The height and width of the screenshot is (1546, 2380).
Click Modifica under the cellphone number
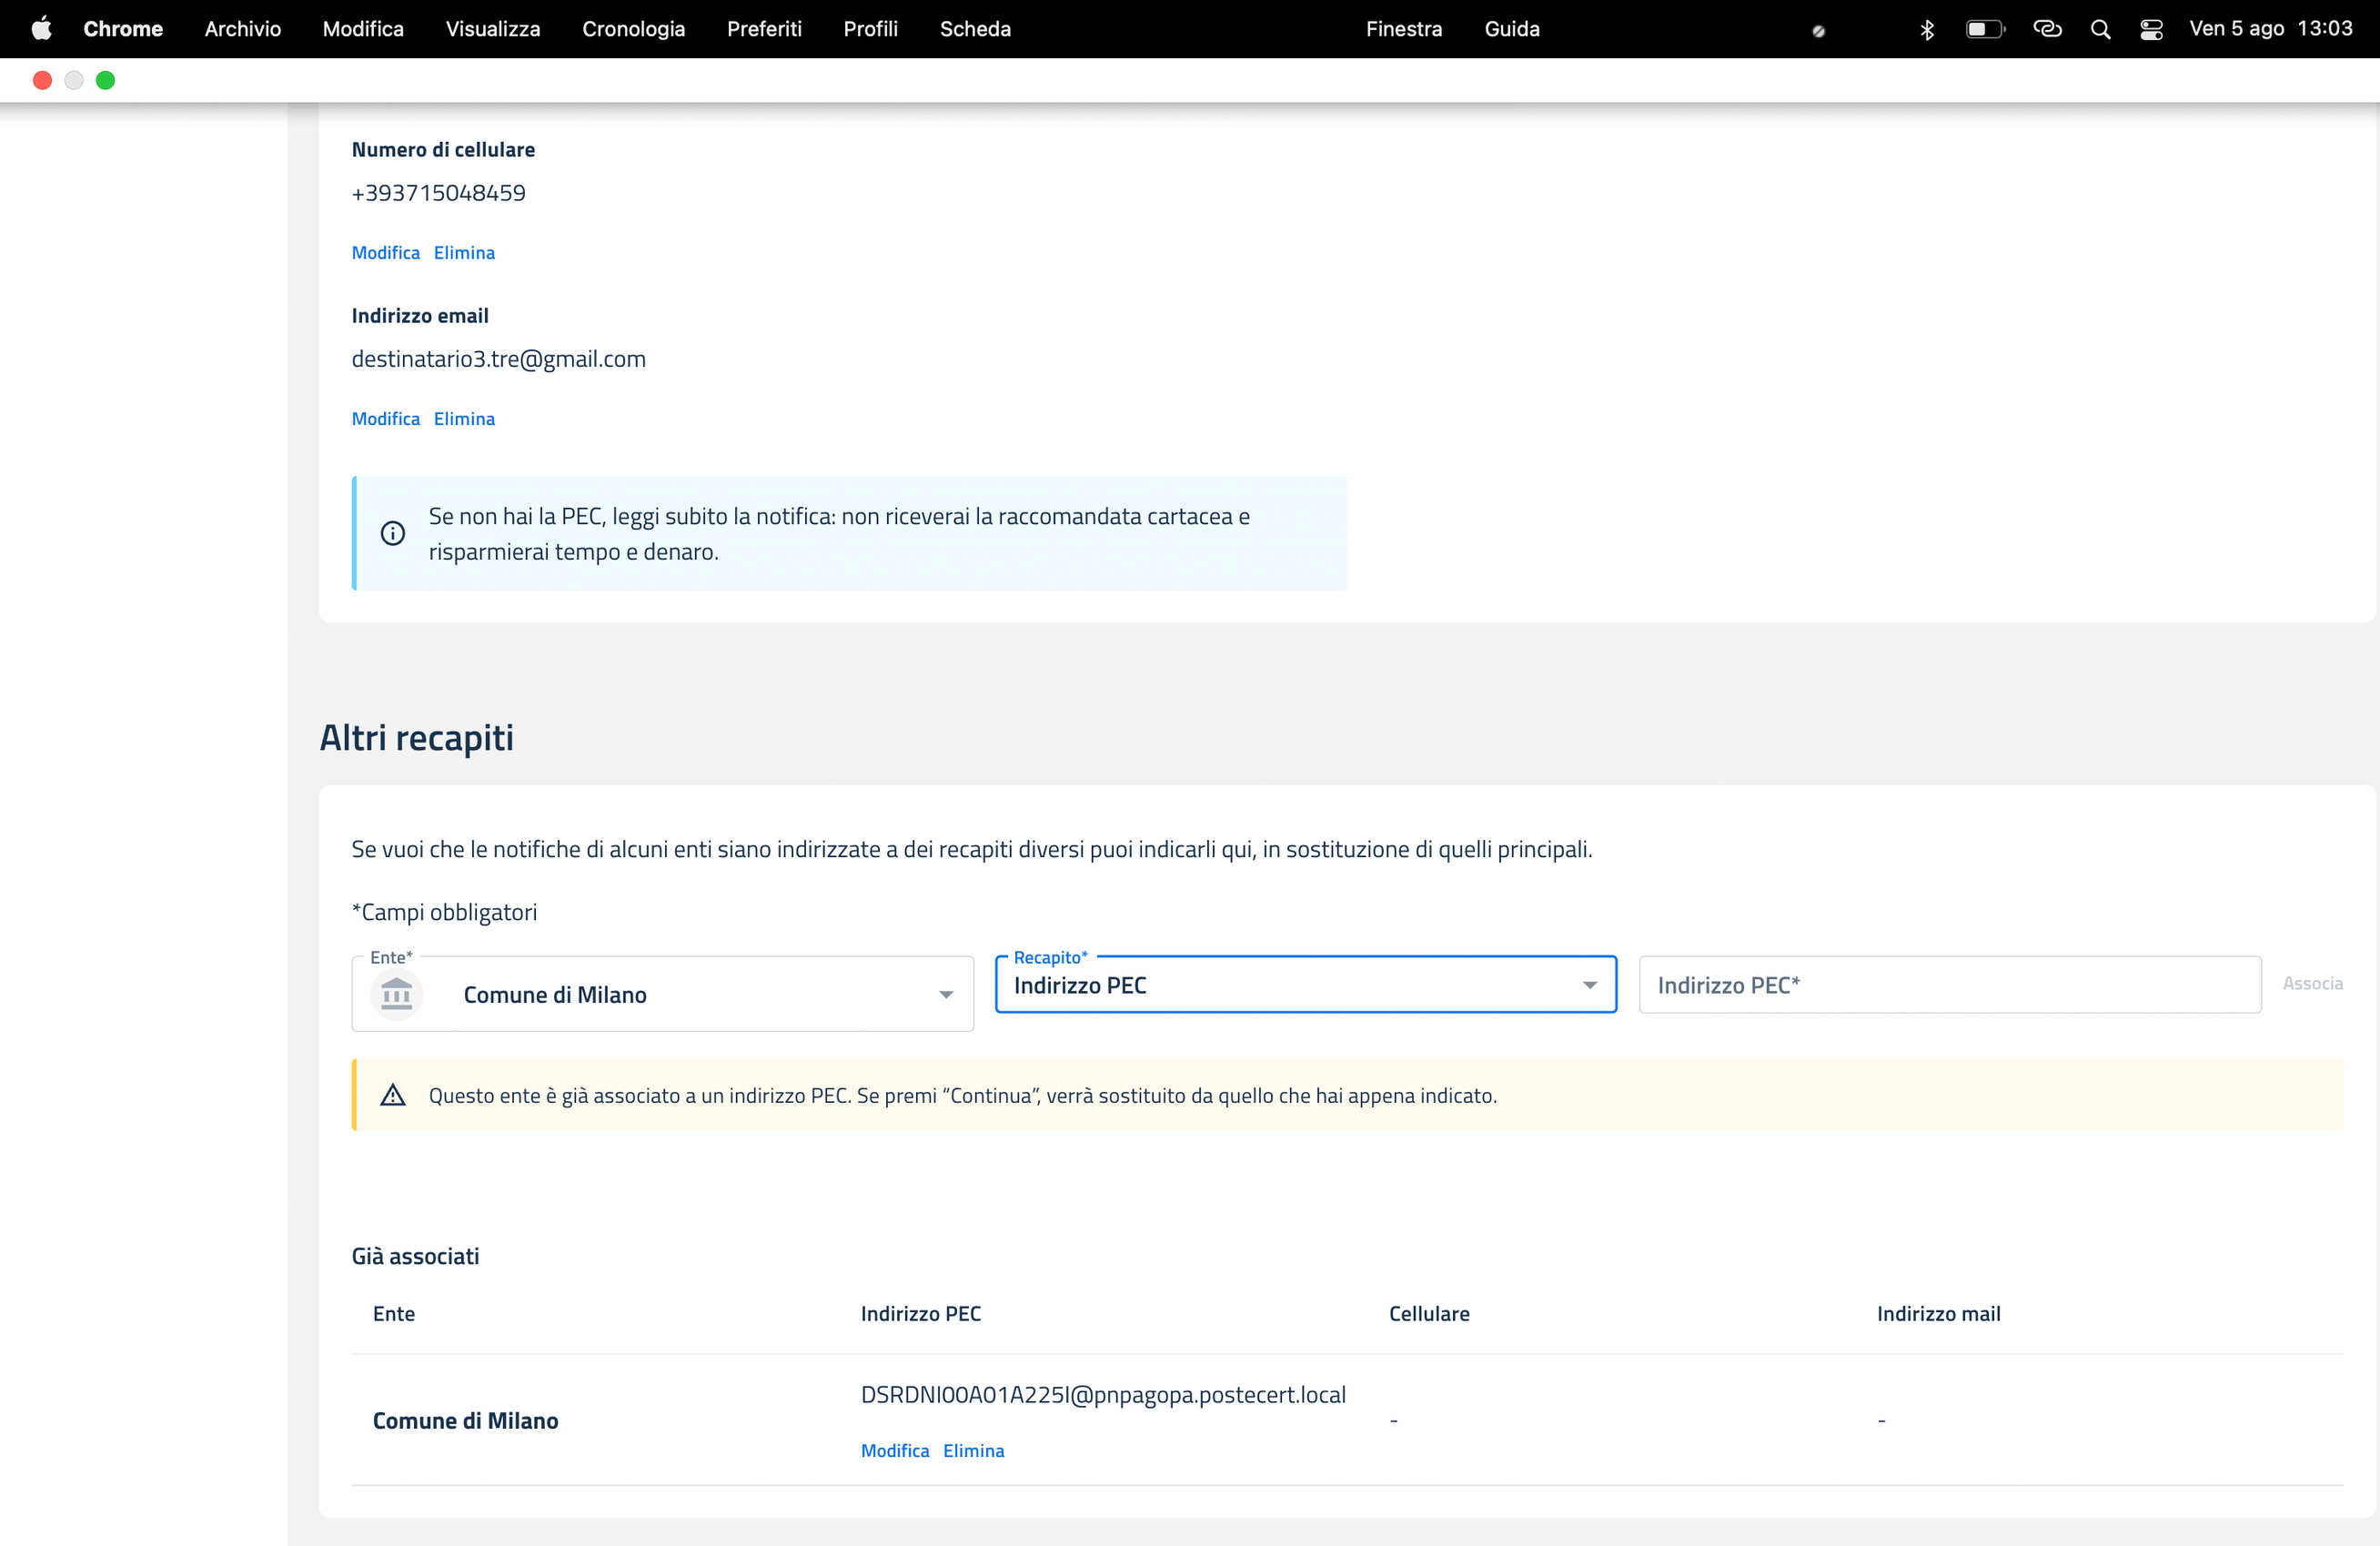click(385, 253)
